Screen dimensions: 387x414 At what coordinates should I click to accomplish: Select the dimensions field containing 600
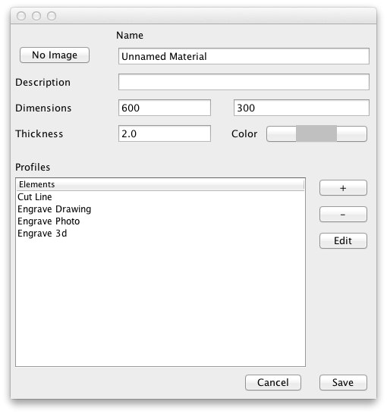(x=165, y=108)
